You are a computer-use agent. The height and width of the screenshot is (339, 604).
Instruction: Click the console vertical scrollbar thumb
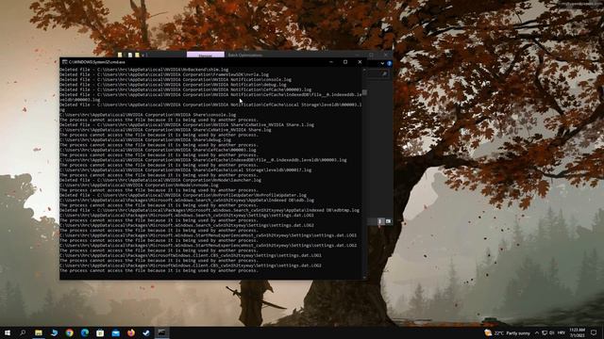[x=364, y=92]
